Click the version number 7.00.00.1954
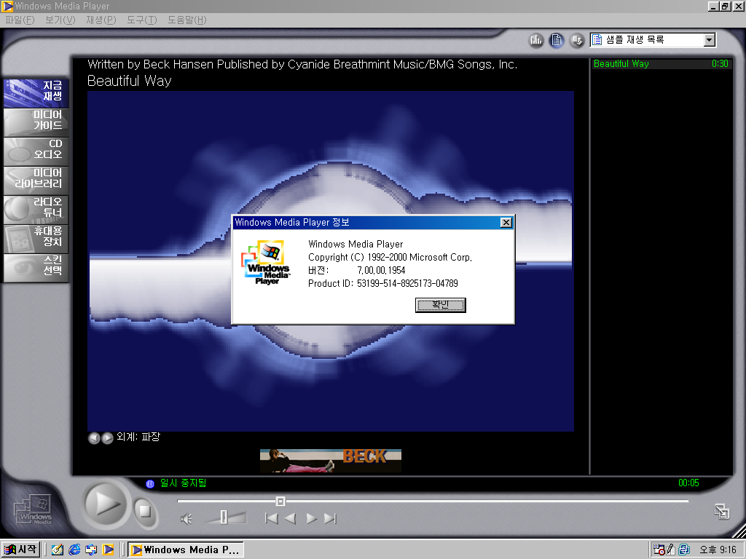This screenshot has height=559, width=746. pos(381,271)
